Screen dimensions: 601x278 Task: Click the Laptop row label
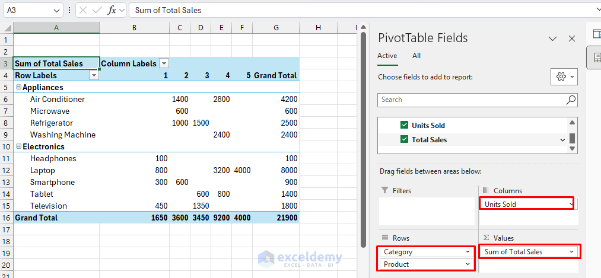pos(43,170)
